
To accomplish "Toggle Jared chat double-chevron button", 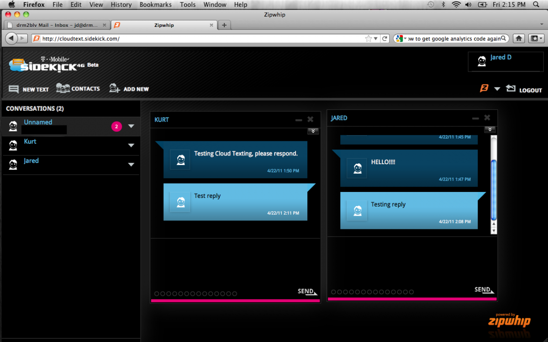I will [490, 130].
